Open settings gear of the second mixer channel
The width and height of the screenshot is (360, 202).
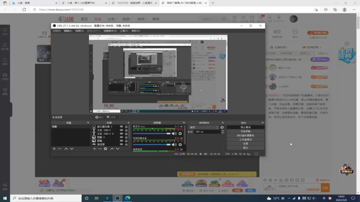tap(180, 145)
